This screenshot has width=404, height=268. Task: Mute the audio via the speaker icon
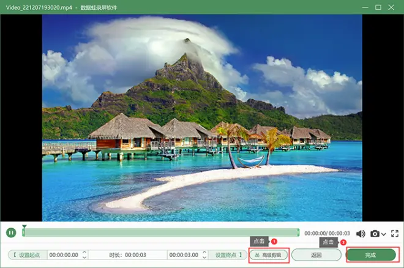coord(361,234)
